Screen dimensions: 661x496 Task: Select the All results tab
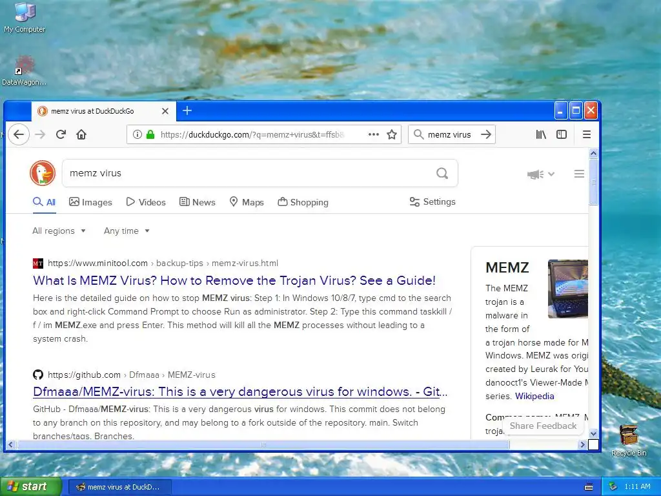click(45, 202)
